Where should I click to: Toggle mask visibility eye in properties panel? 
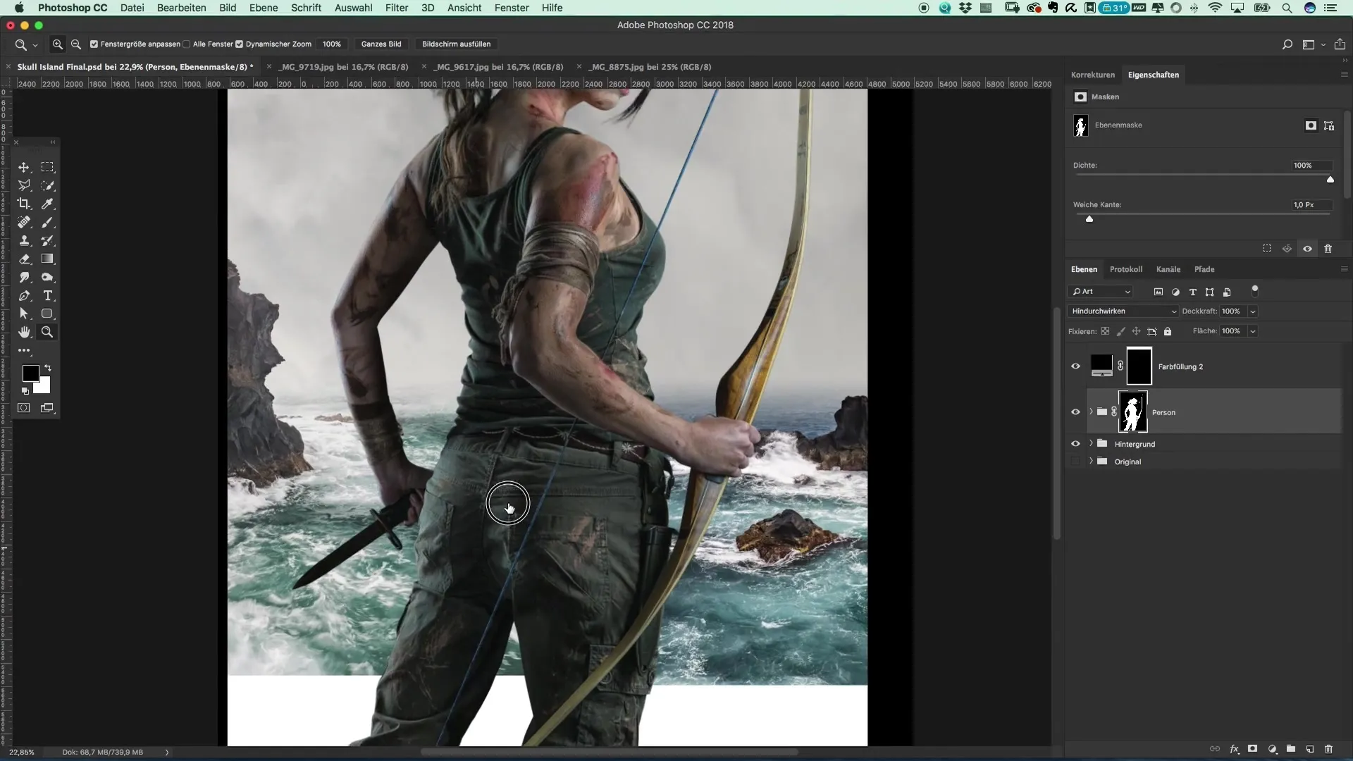[1307, 249]
